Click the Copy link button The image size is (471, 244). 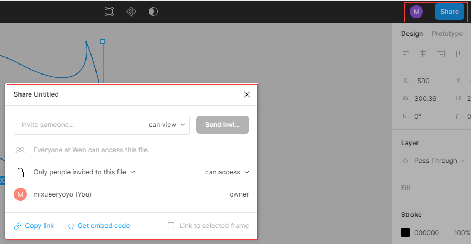click(x=34, y=226)
